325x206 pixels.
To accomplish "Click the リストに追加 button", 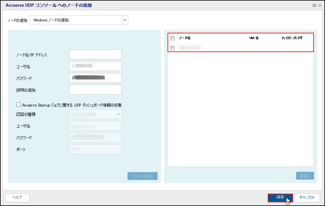I will (142, 176).
